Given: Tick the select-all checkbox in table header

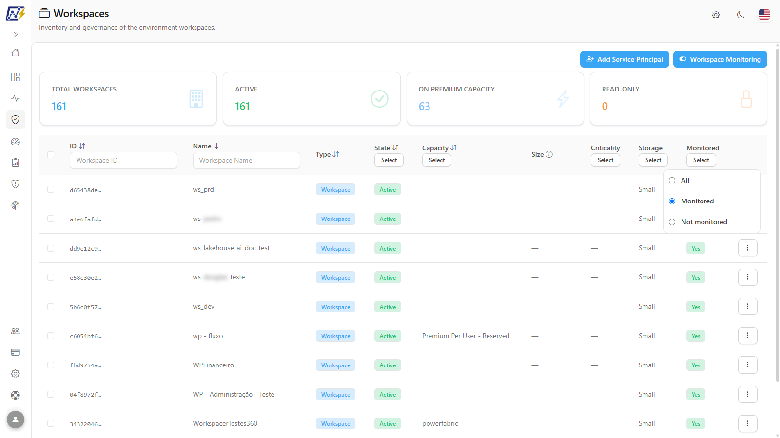Looking at the screenshot, I should click(x=51, y=155).
